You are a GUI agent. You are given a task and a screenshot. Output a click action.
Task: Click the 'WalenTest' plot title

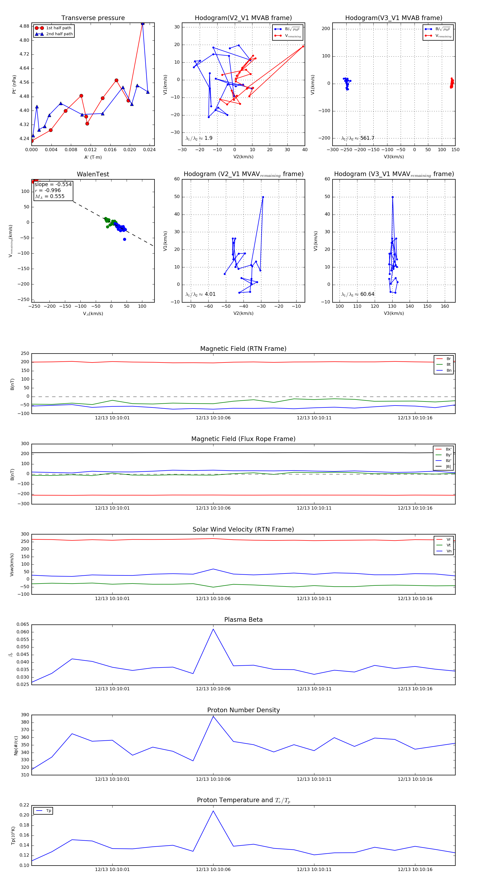[93, 174]
